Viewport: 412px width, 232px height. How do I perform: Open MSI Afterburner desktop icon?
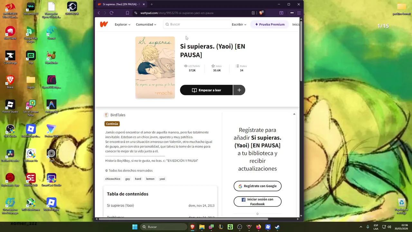point(31,204)
